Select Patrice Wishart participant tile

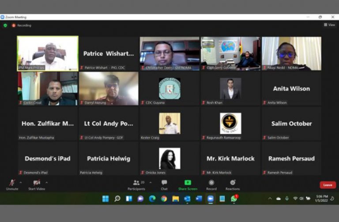(x=109, y=53)
